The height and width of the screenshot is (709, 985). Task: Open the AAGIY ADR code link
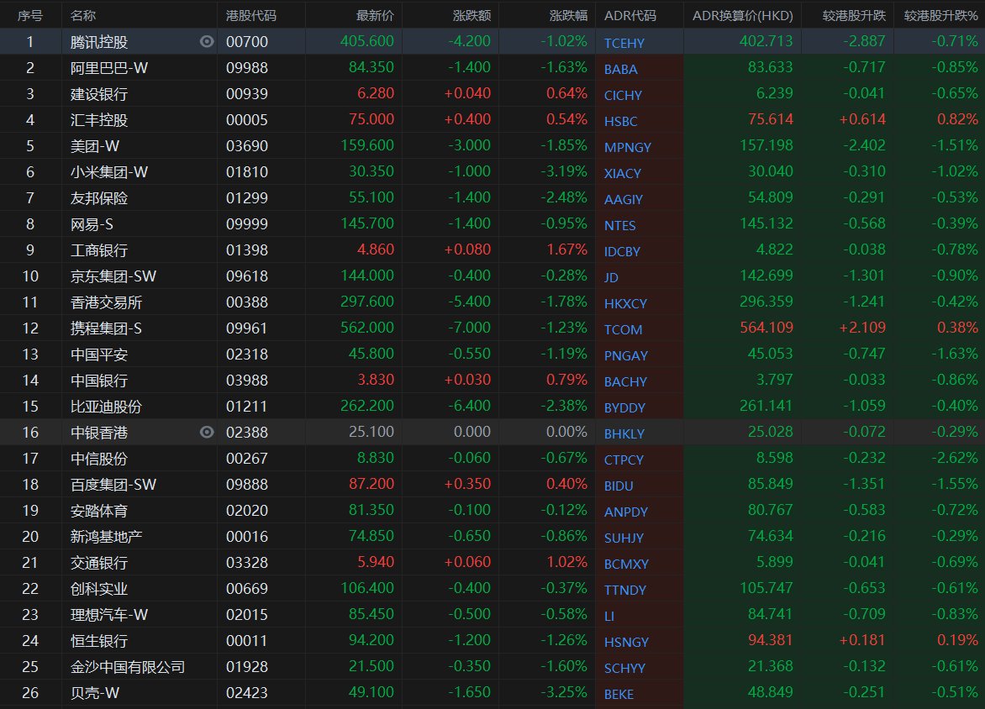point(623,199)
